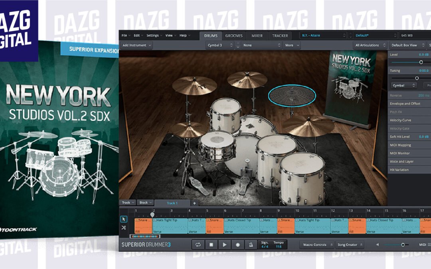The width and height of the screenshot is (431, 269).
Task: Expand the More dropdown
Action: tap(292, 45)
